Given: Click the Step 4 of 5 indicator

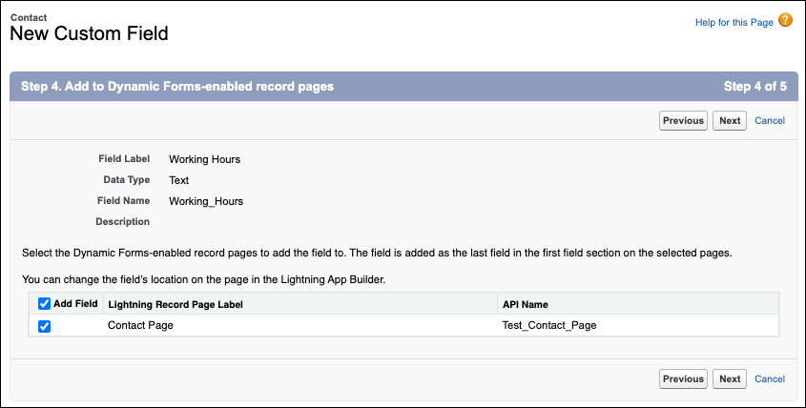Looking at the screenshot, I should click(754, 86).
